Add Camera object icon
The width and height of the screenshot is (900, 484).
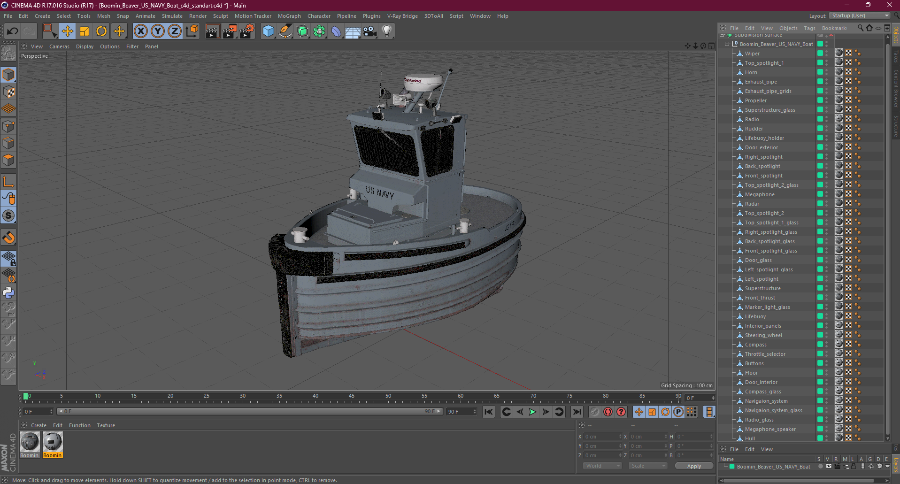tap(370, 31)
